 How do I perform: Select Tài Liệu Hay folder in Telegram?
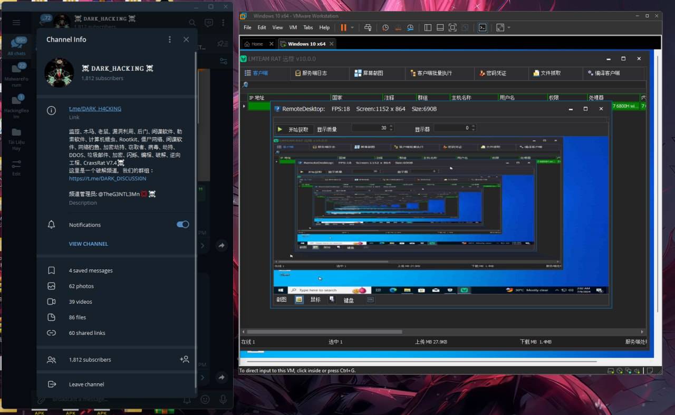16,138
